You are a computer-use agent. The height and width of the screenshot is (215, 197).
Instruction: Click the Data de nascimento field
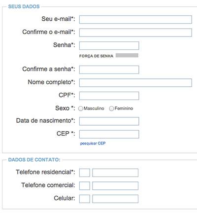point(109,121)
